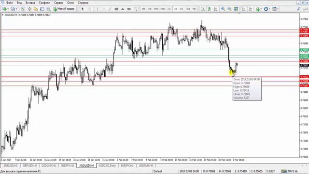Zoom out of the chart
The image size is (309, 174).
coord(229,9)
